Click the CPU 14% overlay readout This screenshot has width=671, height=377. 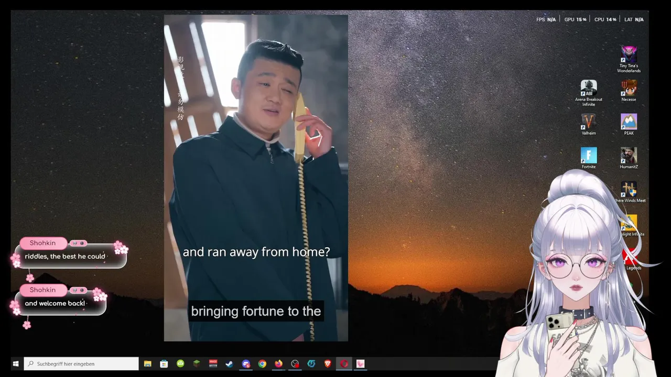click(605, 19)
